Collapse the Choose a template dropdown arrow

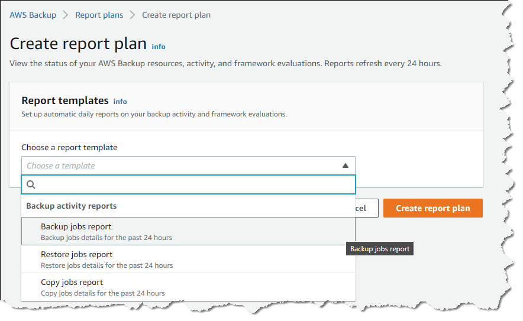pyautogui.click(x=346, y=166)
